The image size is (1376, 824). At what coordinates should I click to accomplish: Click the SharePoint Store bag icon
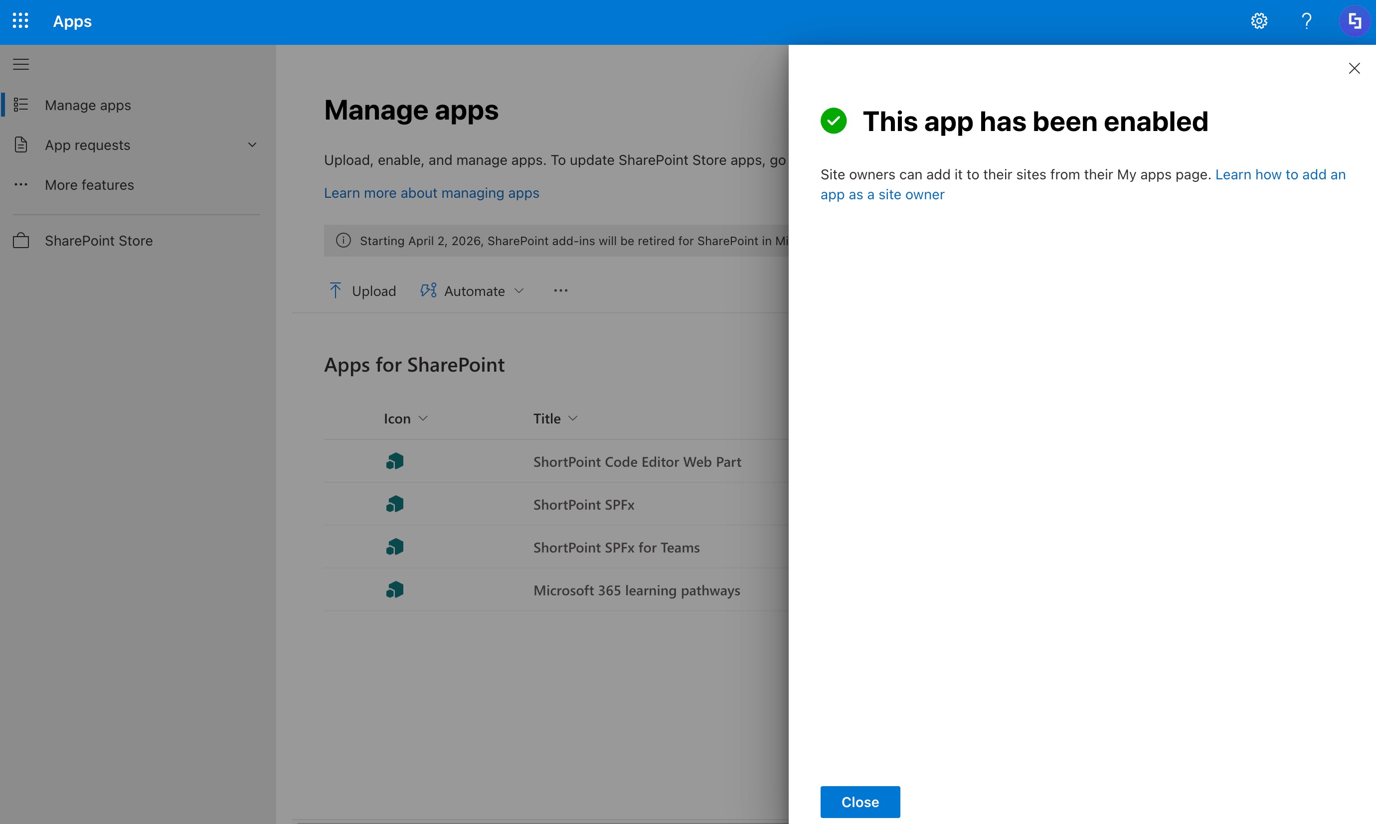point(21,241)
